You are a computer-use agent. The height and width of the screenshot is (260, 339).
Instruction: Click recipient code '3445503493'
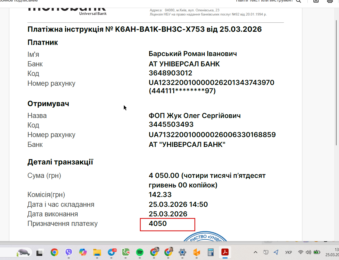[171, 124]
